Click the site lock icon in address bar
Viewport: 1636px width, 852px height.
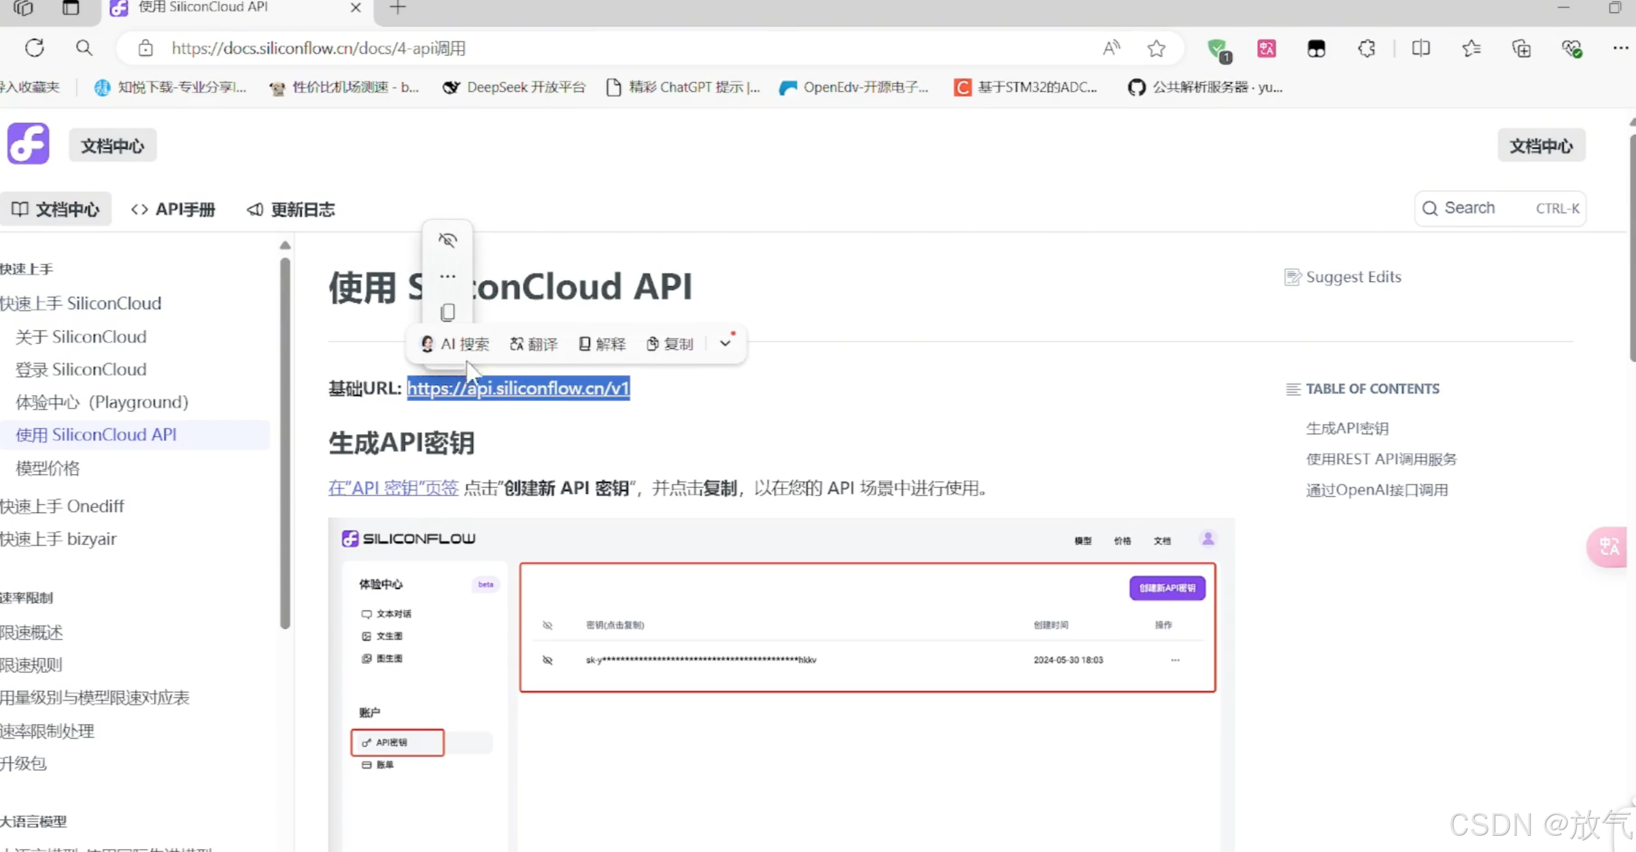(x=146, y=48)
